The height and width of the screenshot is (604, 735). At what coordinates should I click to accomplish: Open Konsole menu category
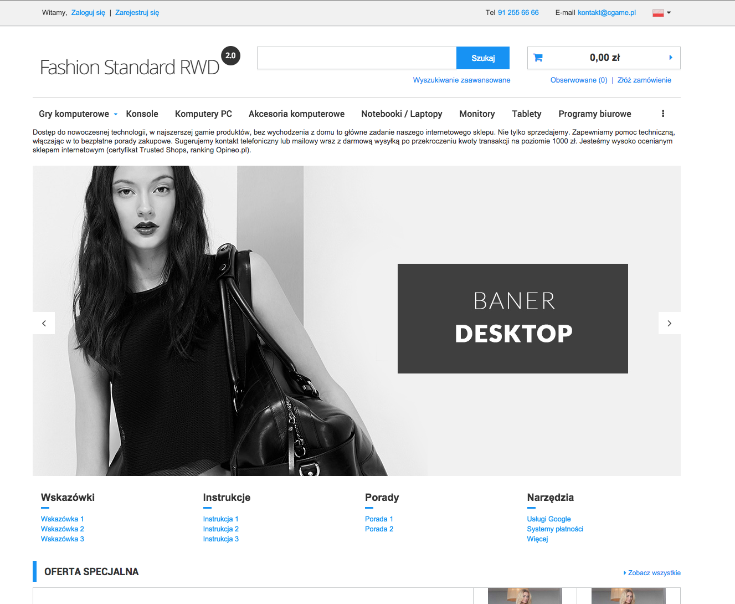click(142, 114)
